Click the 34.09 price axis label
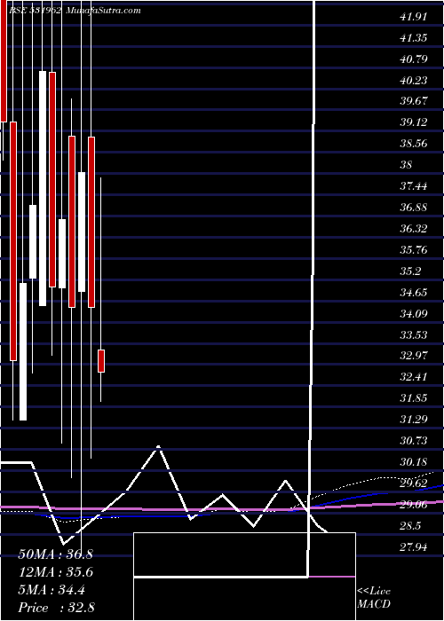The height and width of the screenshot is (621, 444). click(414, 314)
